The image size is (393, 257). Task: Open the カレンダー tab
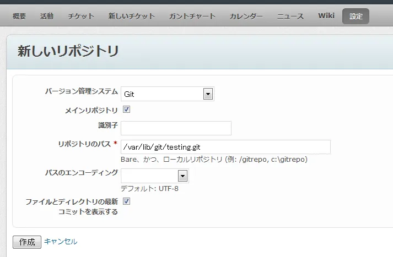pos(246,17)
